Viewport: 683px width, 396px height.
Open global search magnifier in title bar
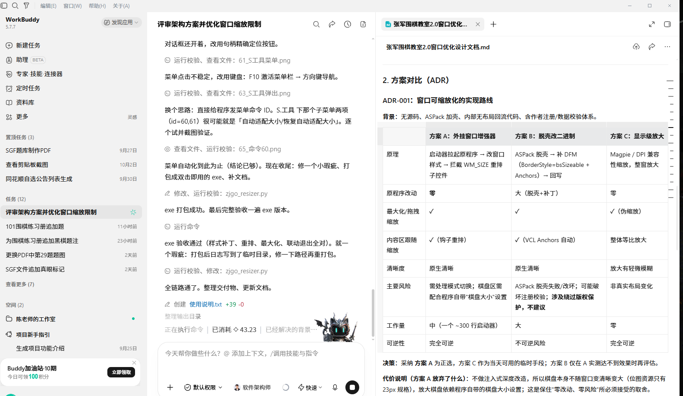click(15, 6)
